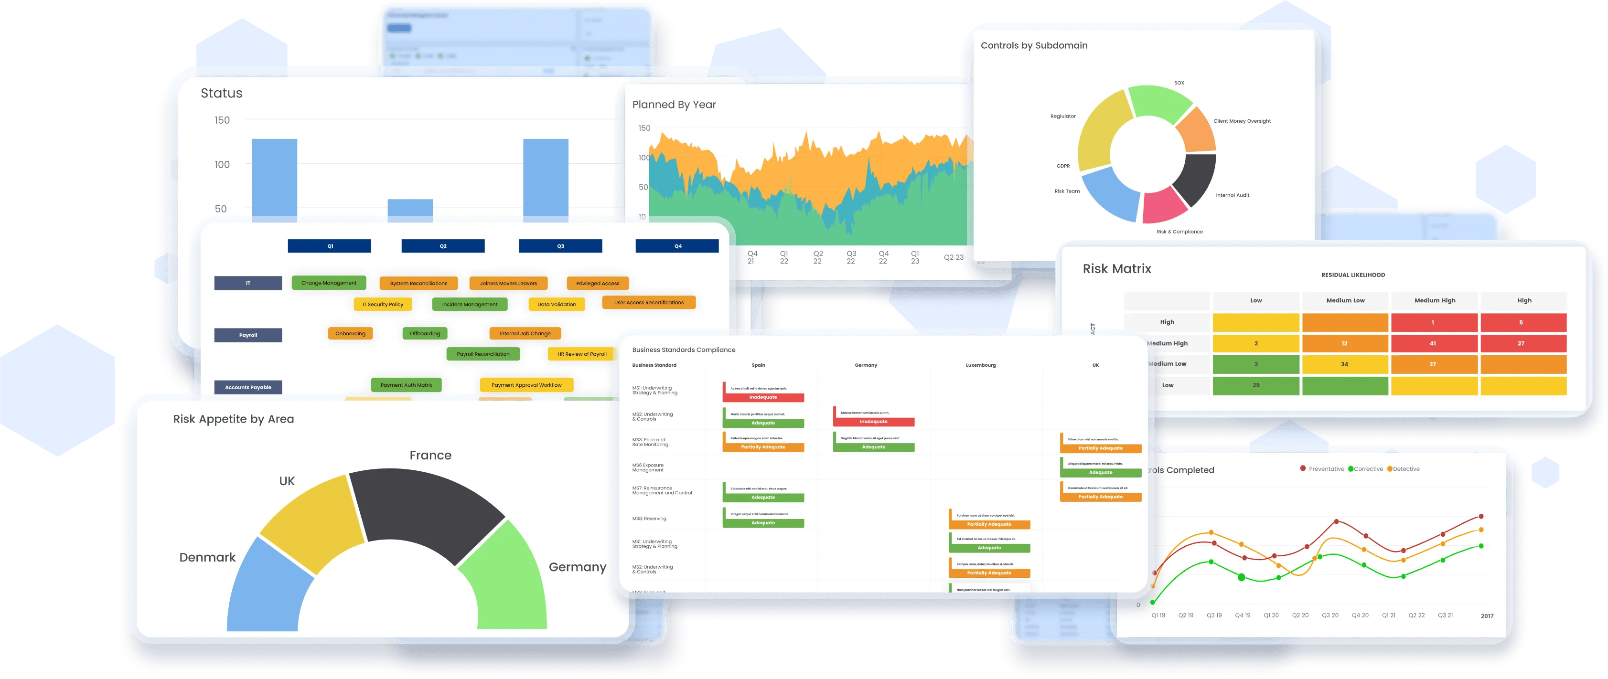The height and width of the screenshot is (679, 1608).
Task: Click Risk Matrix cell showing 12
Action: (1345, 343)
